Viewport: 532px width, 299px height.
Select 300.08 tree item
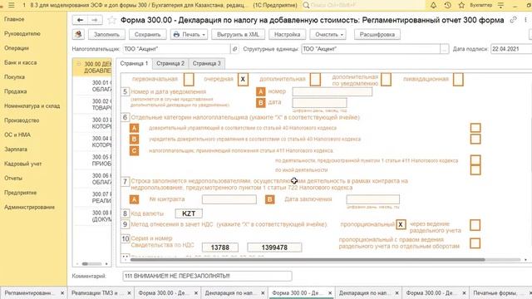(101, 216)
